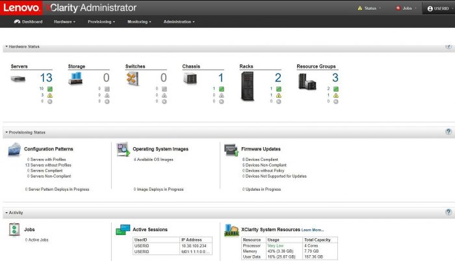Click '4 Available OS Images'
Viewport: 455px width, 261px height.
pyautogui.click(x=153, y=159)
